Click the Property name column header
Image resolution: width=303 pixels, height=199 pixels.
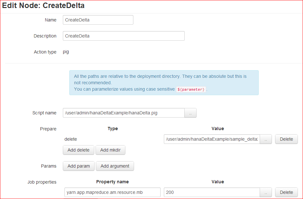[x=113, y=182]
